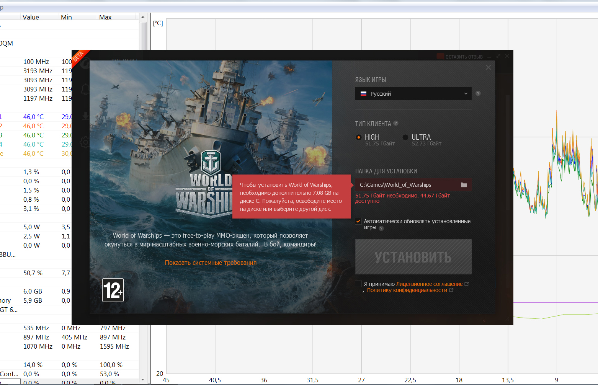598x385 pixels.
Task: Click the 1,3 % usage value
Action: coord(31,172)
